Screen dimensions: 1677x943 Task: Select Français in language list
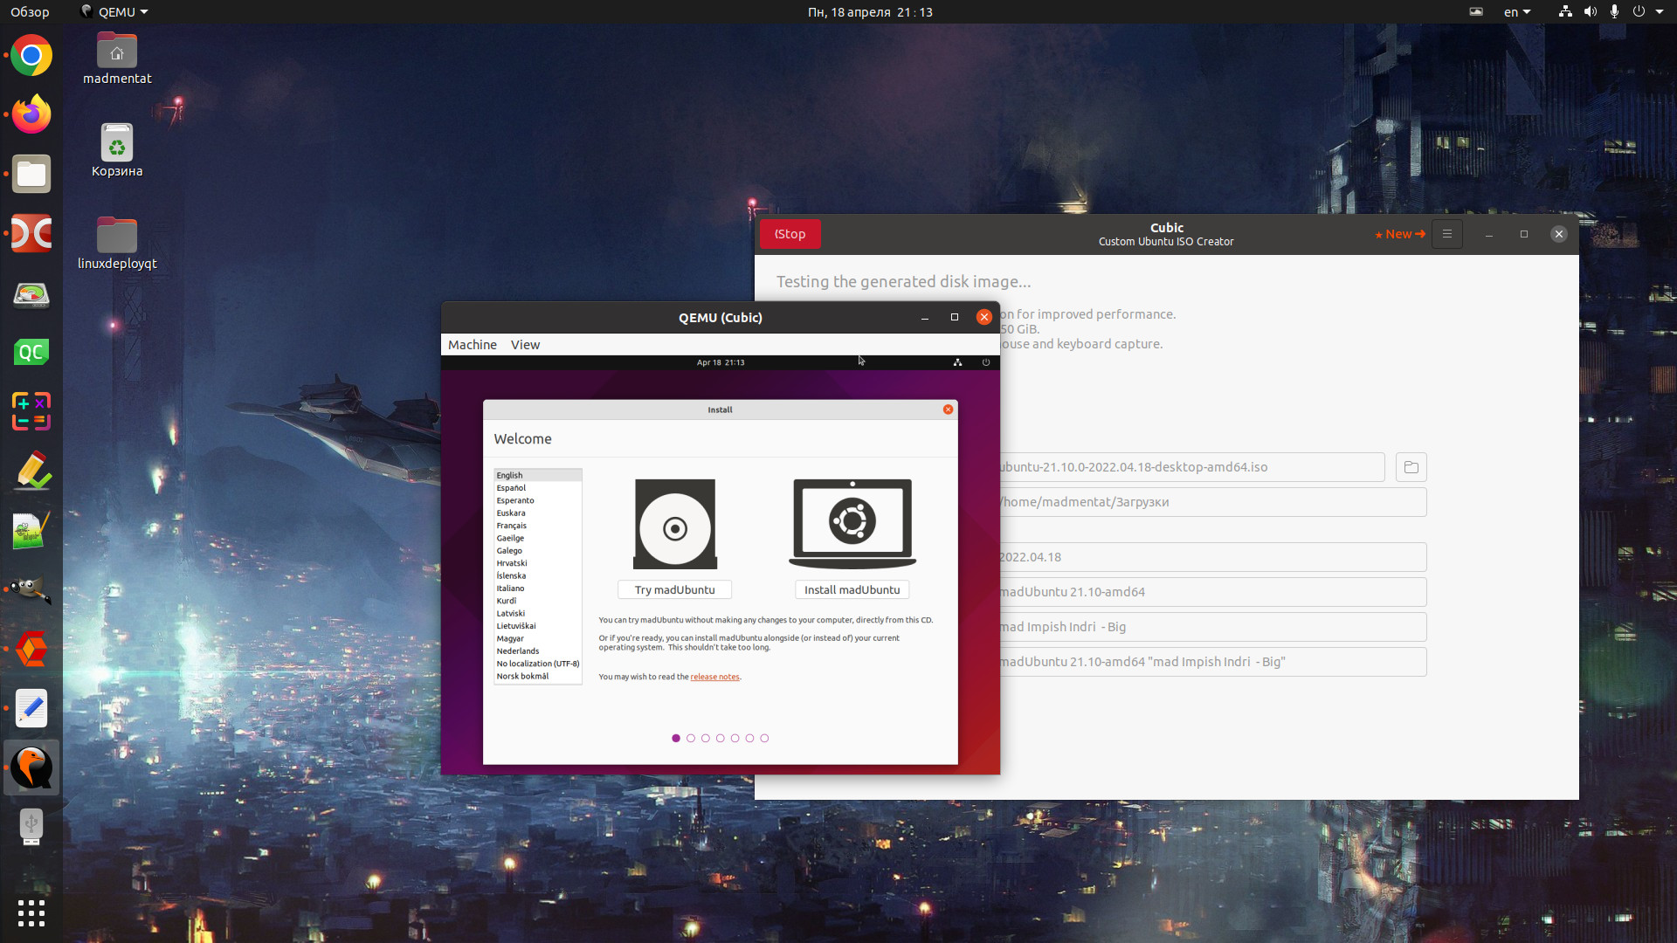click(x=537, y=526)
